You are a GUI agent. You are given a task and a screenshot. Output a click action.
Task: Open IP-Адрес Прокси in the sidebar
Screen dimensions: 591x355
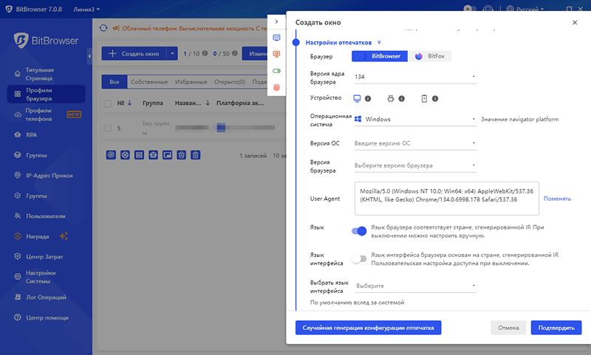(49, 176)
